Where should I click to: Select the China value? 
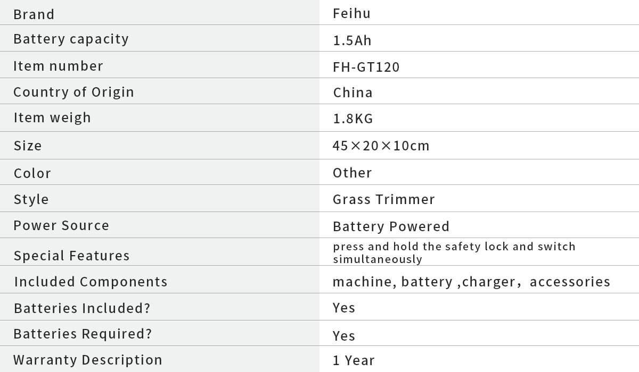point(353,92)
